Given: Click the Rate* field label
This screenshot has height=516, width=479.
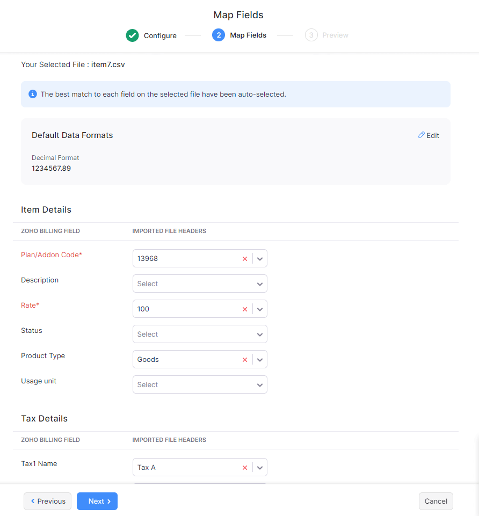Looking at the screenshot, I should [x=30, y=306].
